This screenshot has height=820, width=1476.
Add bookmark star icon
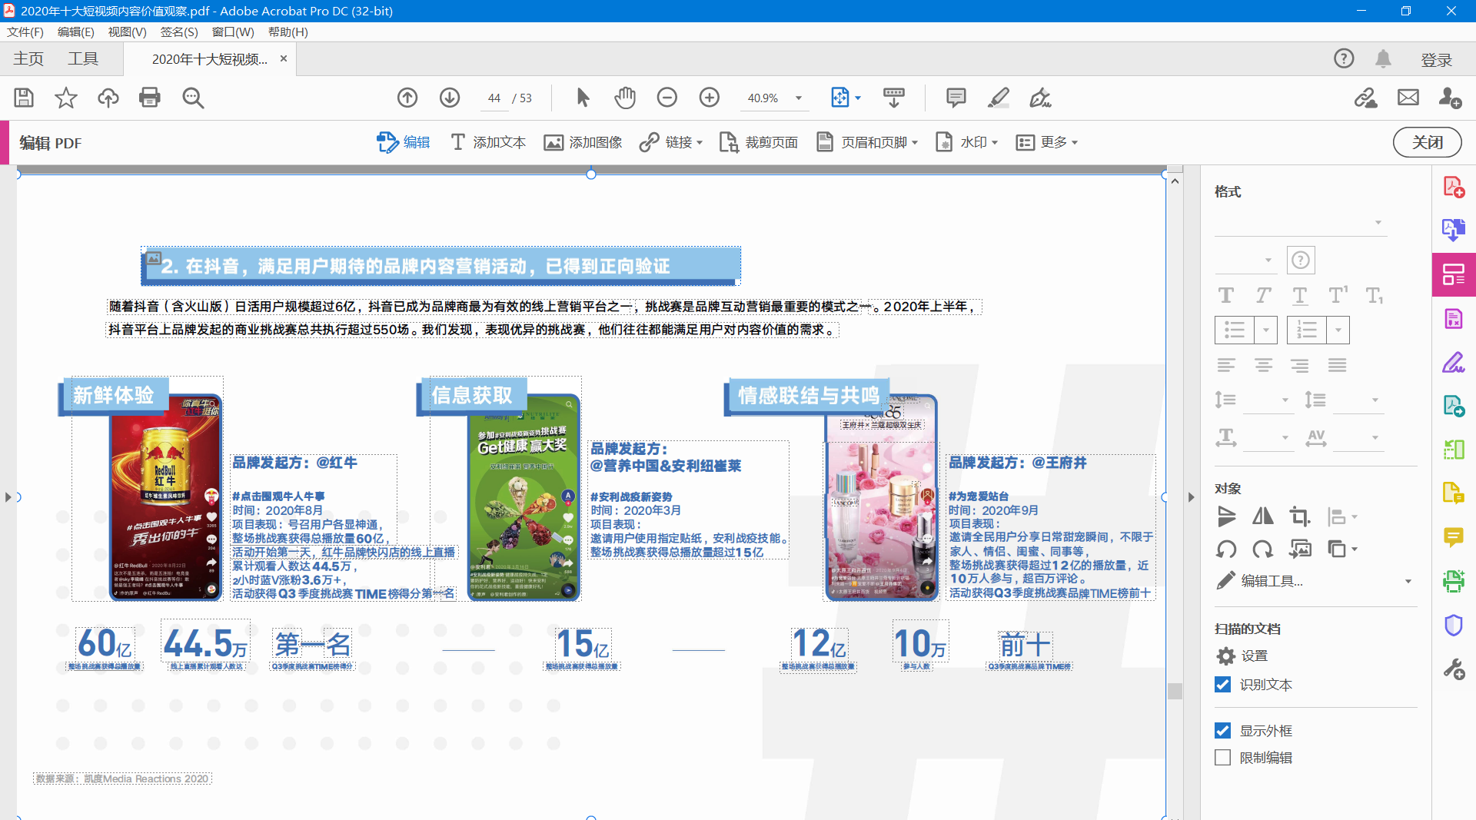coord(66,98)
